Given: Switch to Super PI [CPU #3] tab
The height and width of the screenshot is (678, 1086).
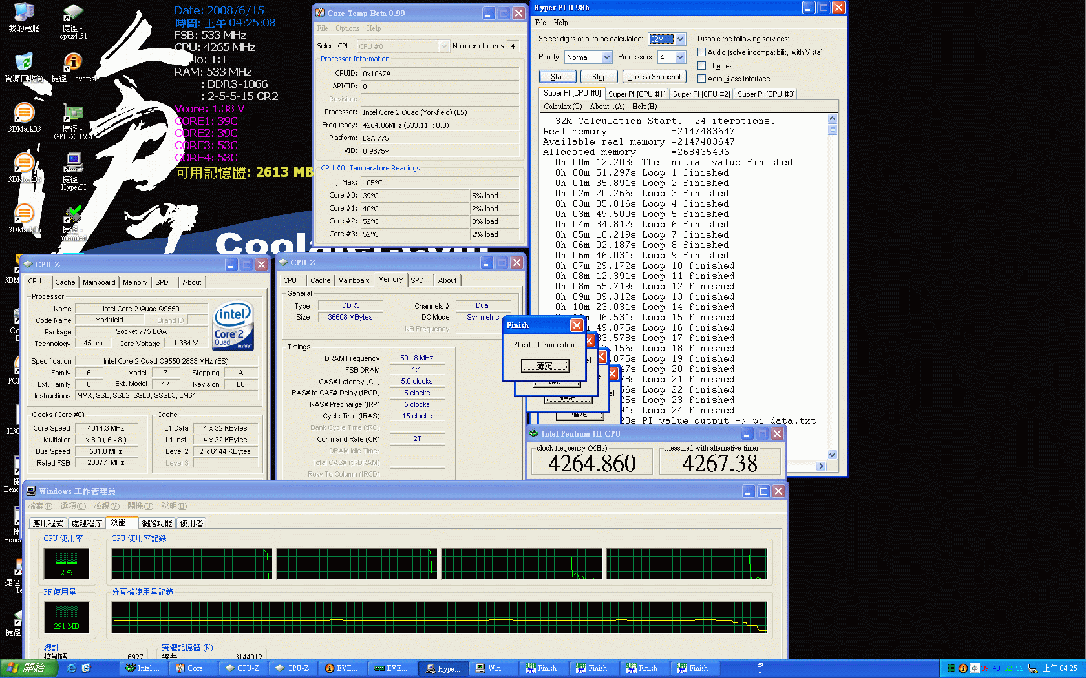Looking at the screenshot, I should (765, 94).
